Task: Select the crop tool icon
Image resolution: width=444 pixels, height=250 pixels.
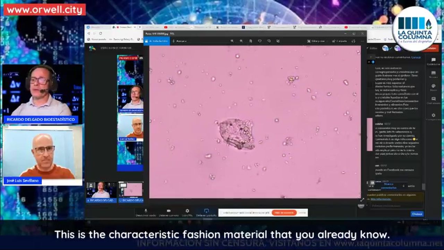Action: [278, 41]
